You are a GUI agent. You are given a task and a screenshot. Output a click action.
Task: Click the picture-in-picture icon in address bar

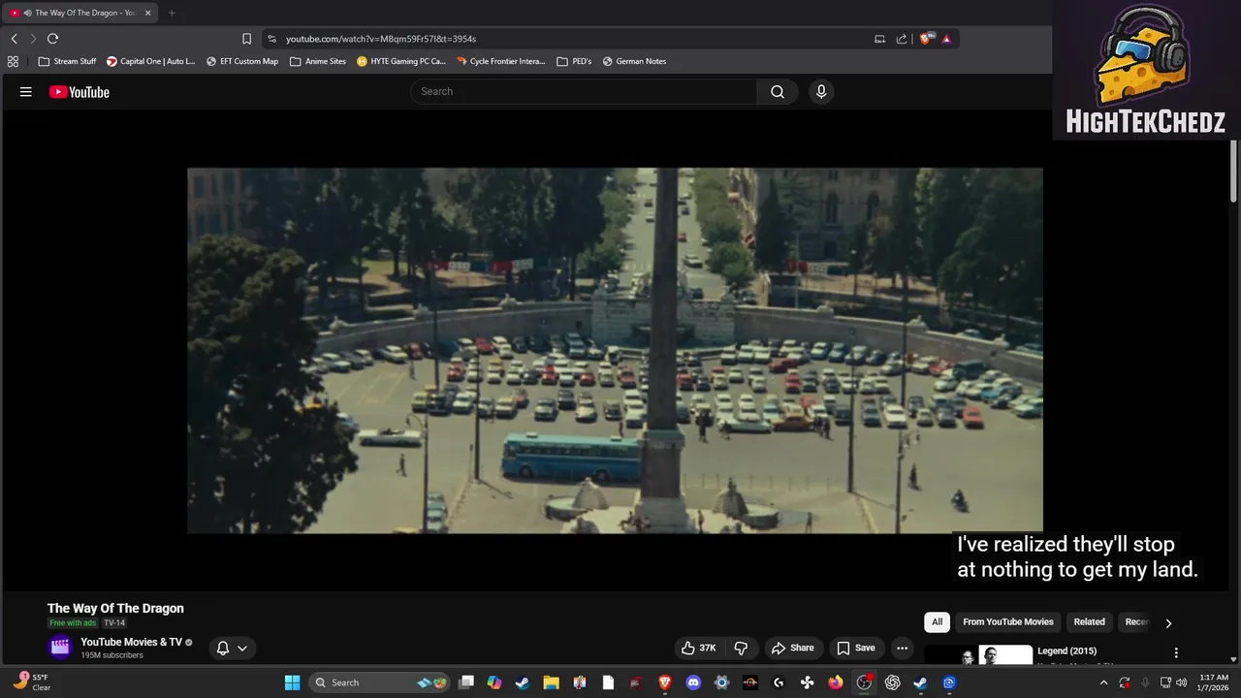click(879, 39)
